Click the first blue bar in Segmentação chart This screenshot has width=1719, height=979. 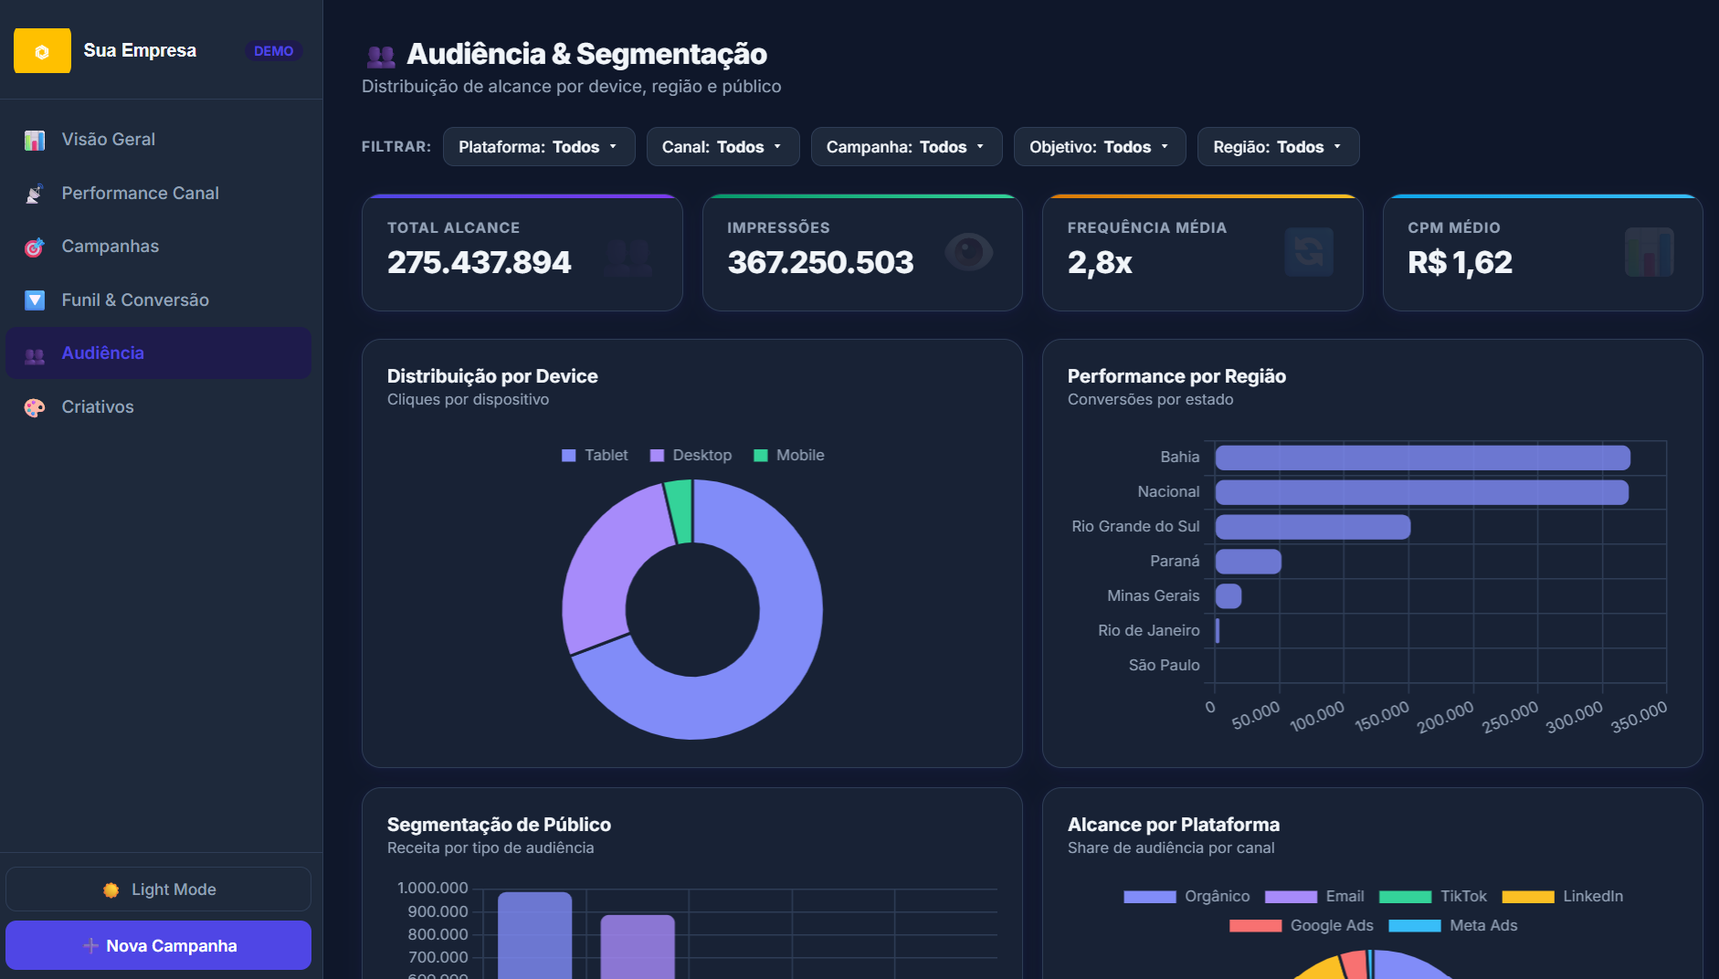pyautogui.click(x=534, y=935)
